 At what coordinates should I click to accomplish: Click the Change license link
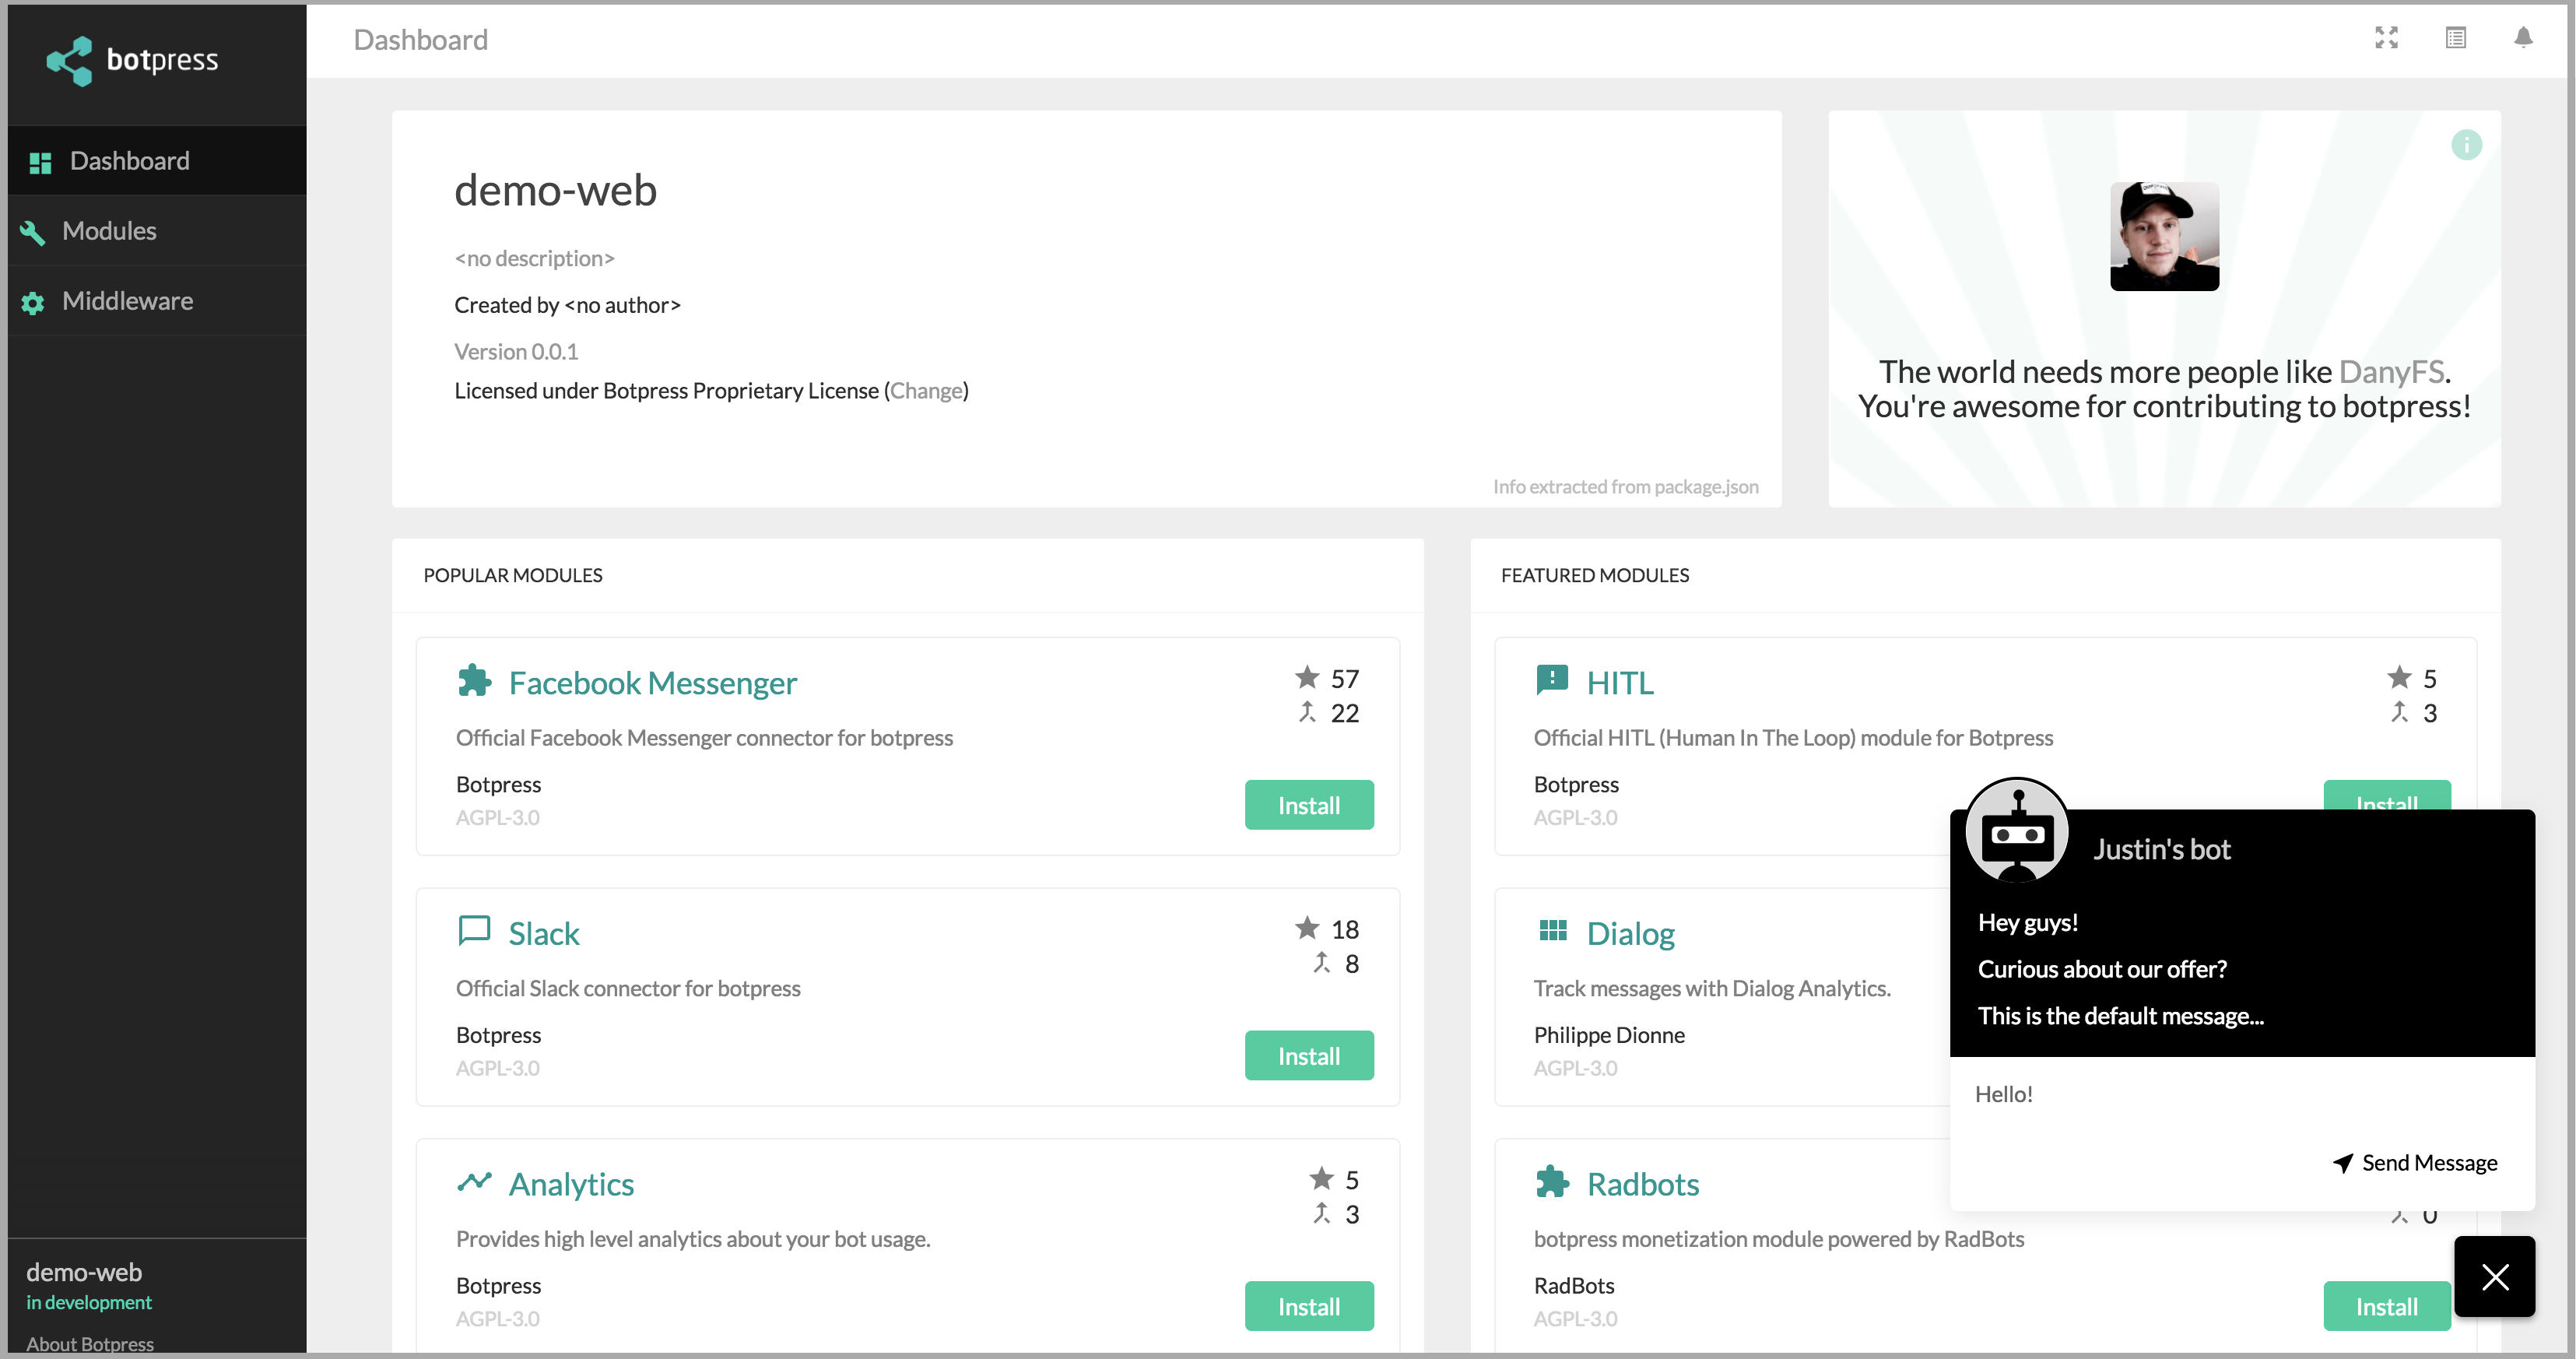[926, 391]
